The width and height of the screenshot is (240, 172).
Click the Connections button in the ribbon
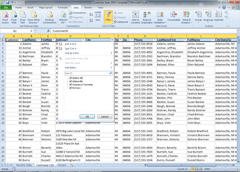tap(78, 13)
